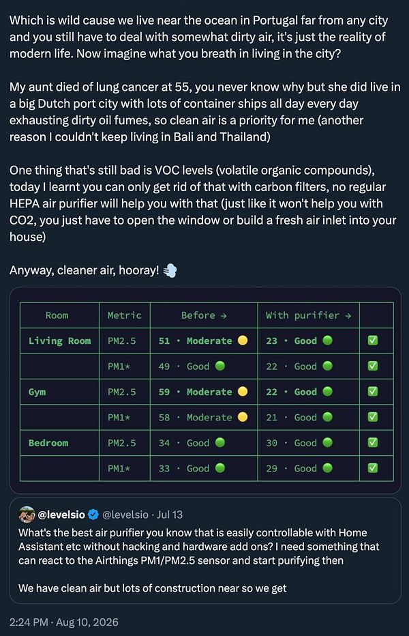Click yellow Moderate dot for Living Room PM2.5
This screenshot has height=636, width=409.
[243, 341]
